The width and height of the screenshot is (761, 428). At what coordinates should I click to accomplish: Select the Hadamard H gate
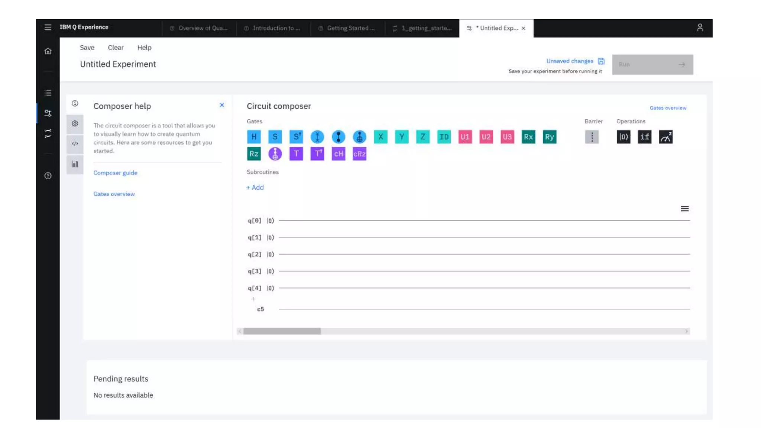point(254,137)
